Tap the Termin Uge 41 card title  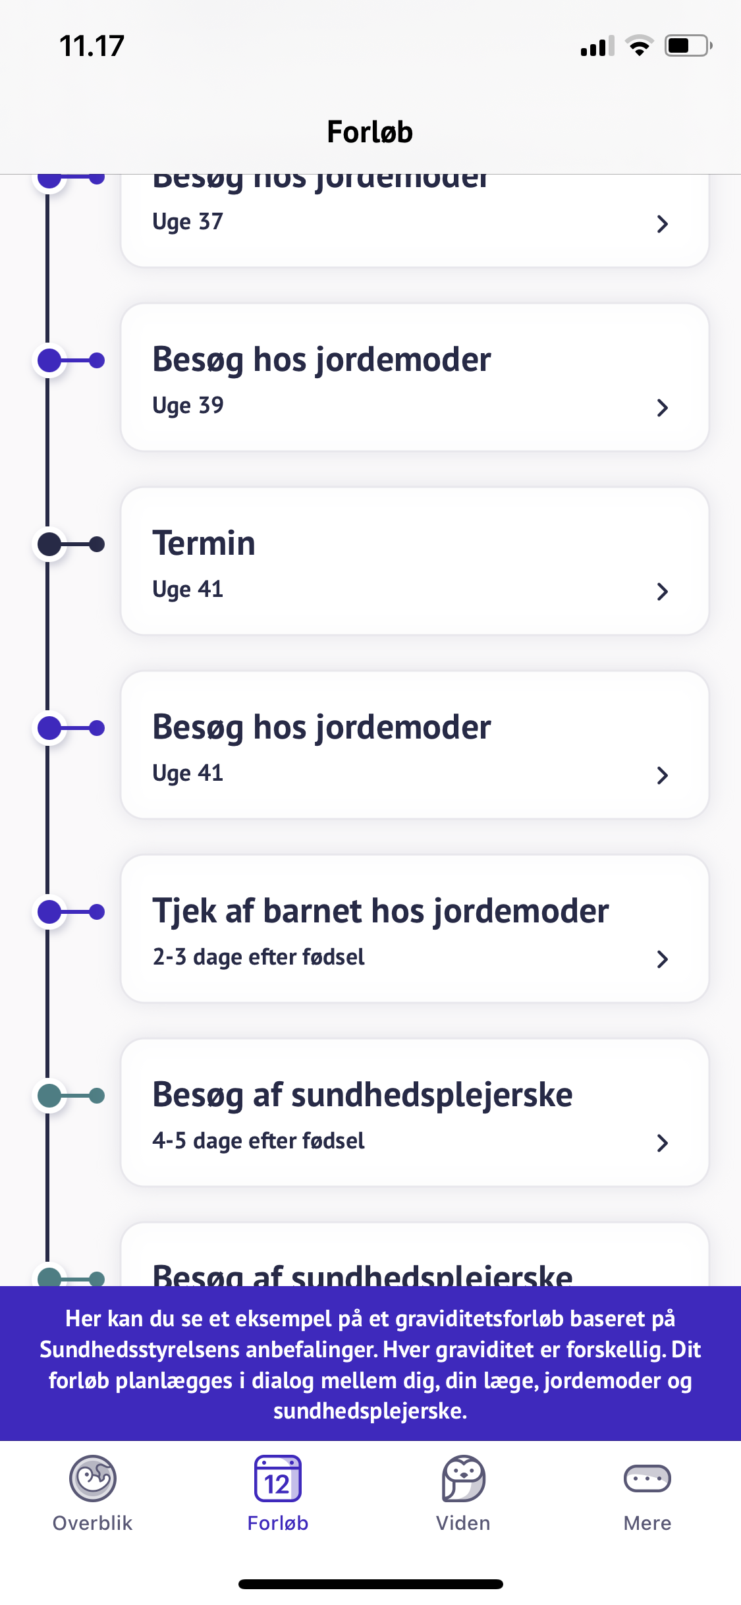click(x=204, y=544)
